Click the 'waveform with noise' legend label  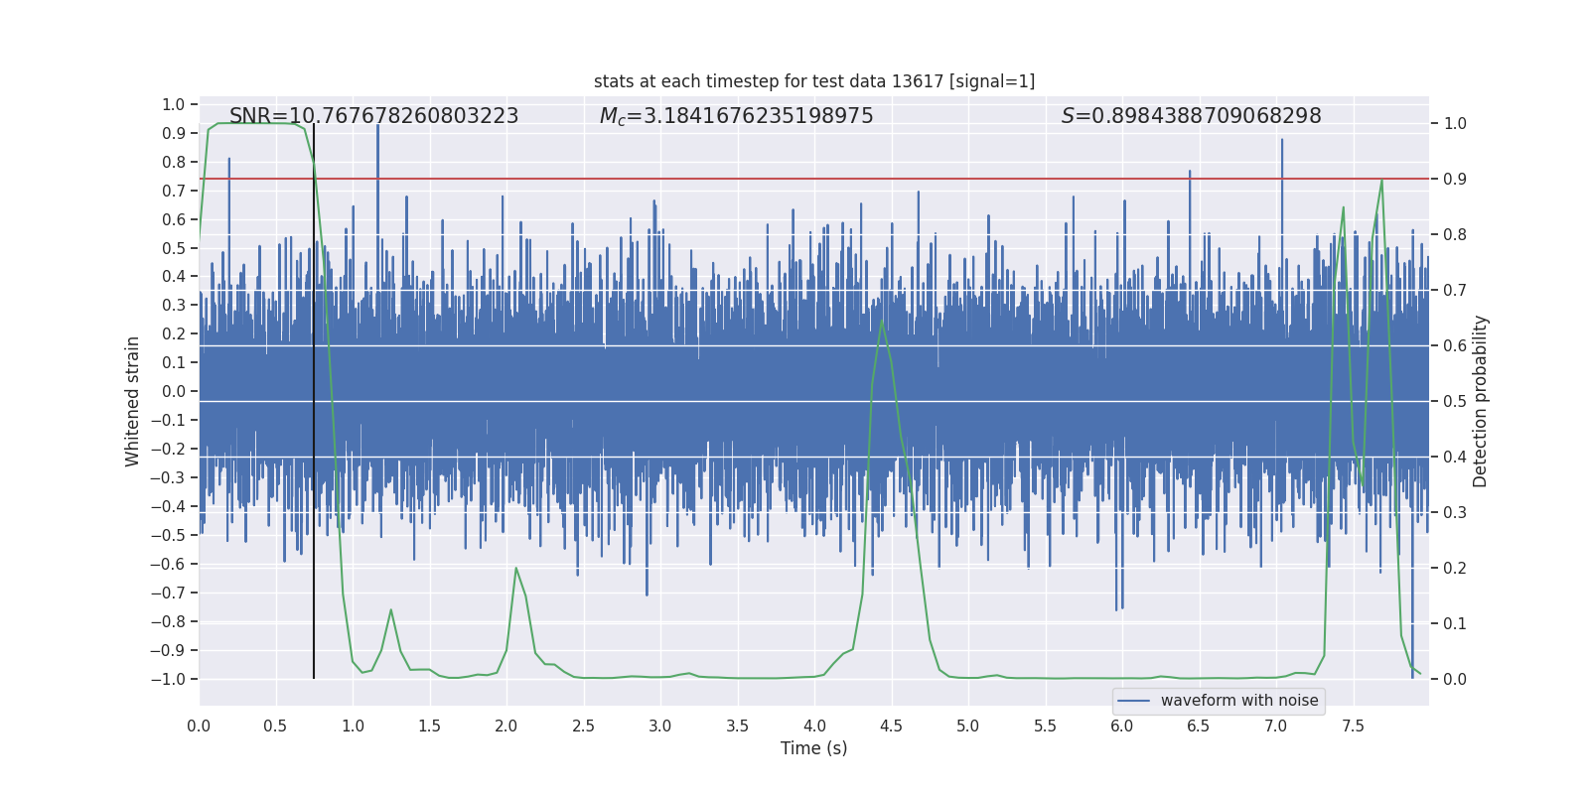[1239, 701]
